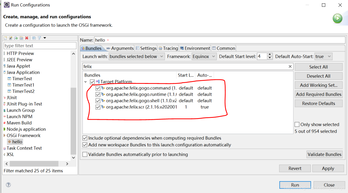The height and width of the screenshot is (193, 348).
Task: Create a new launch configuration
Action: click(5, 38)
